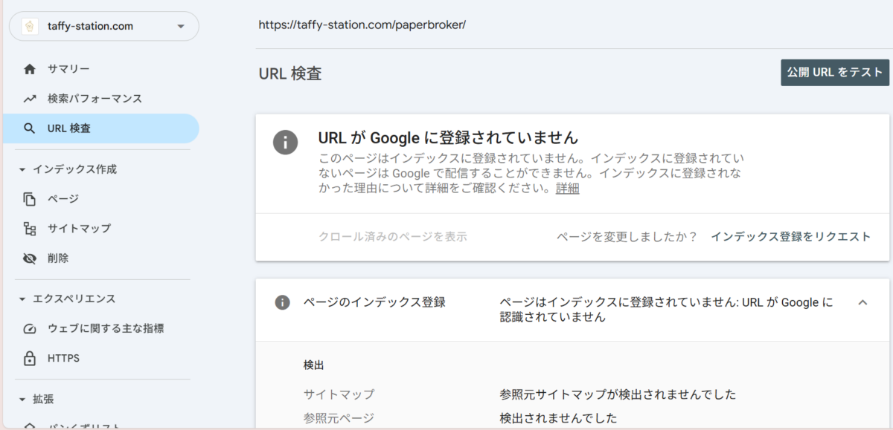Click the 公開 URL をテスト button
Screen dimensions: 893x430
(x=835, y=73)
